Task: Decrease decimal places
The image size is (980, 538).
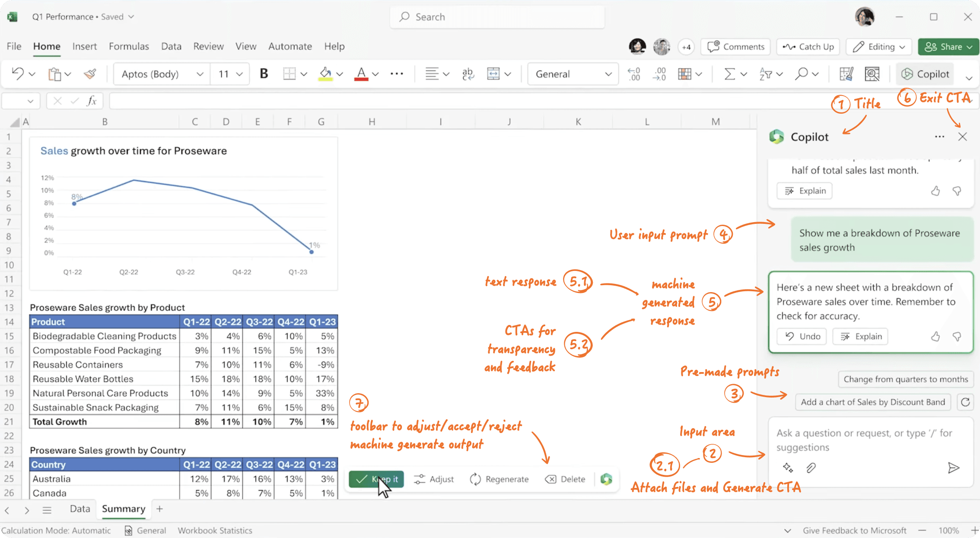Action: pos(634,74)
